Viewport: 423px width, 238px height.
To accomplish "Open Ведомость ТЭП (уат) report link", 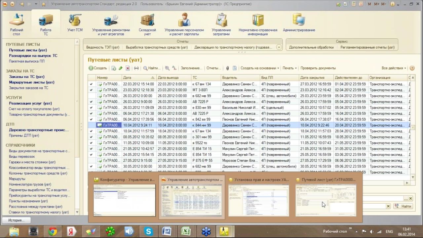I will (x=103, y=47).
